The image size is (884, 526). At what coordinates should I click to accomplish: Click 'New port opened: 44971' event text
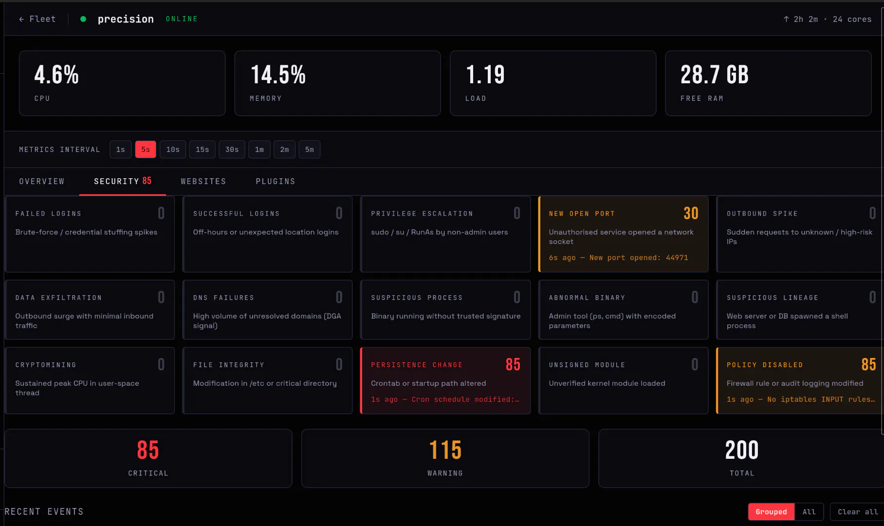pyautogui.click(x=639, y=258)
